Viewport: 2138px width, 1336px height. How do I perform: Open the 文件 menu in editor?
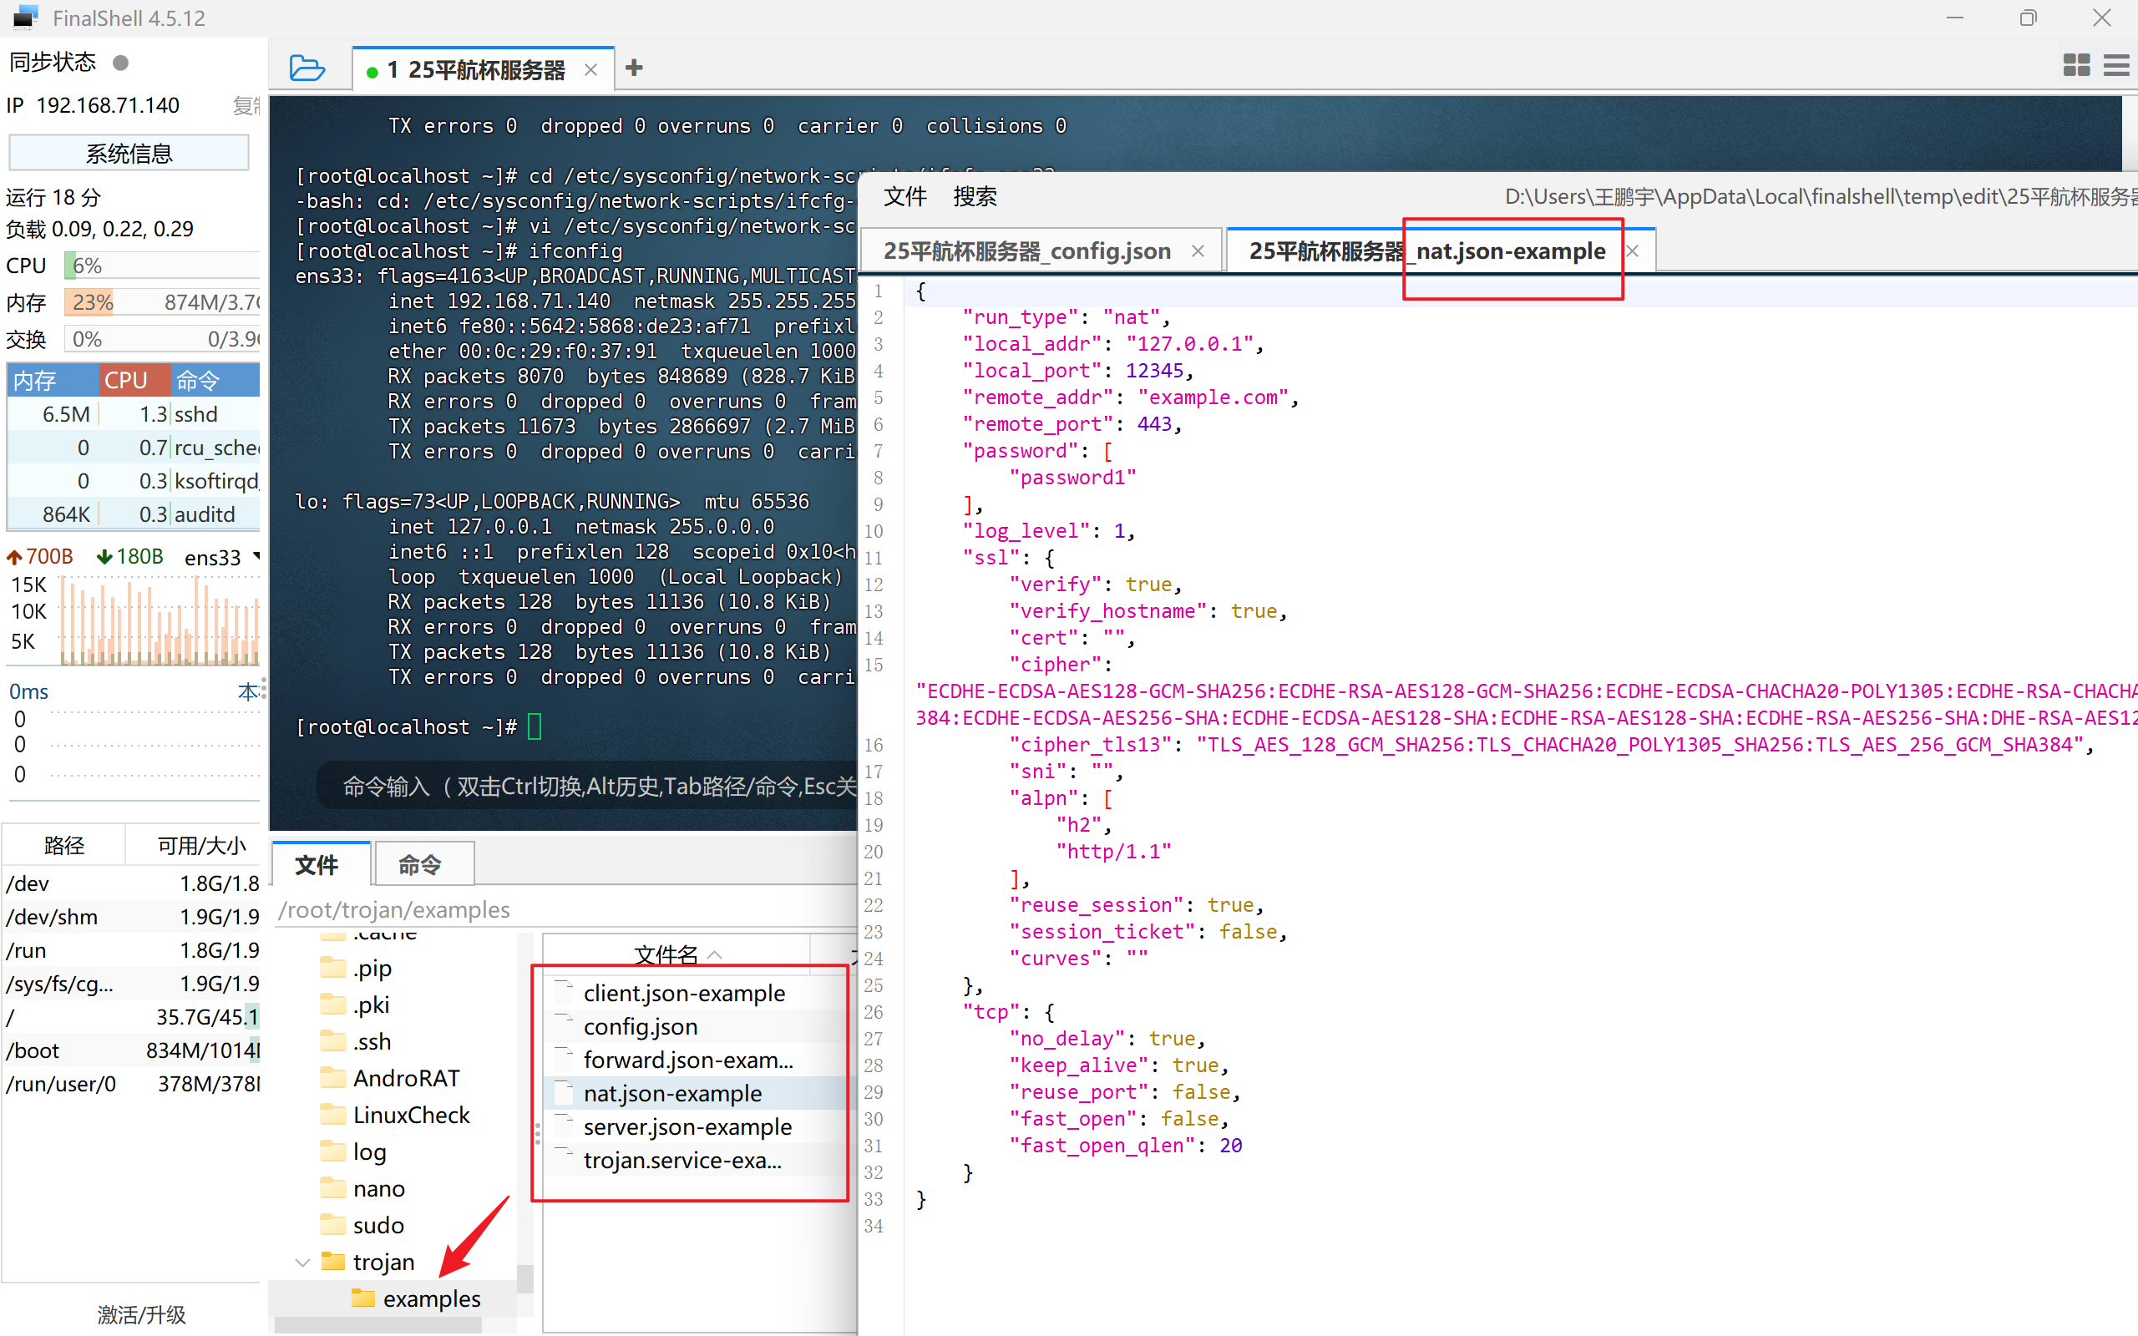[904, 196]
